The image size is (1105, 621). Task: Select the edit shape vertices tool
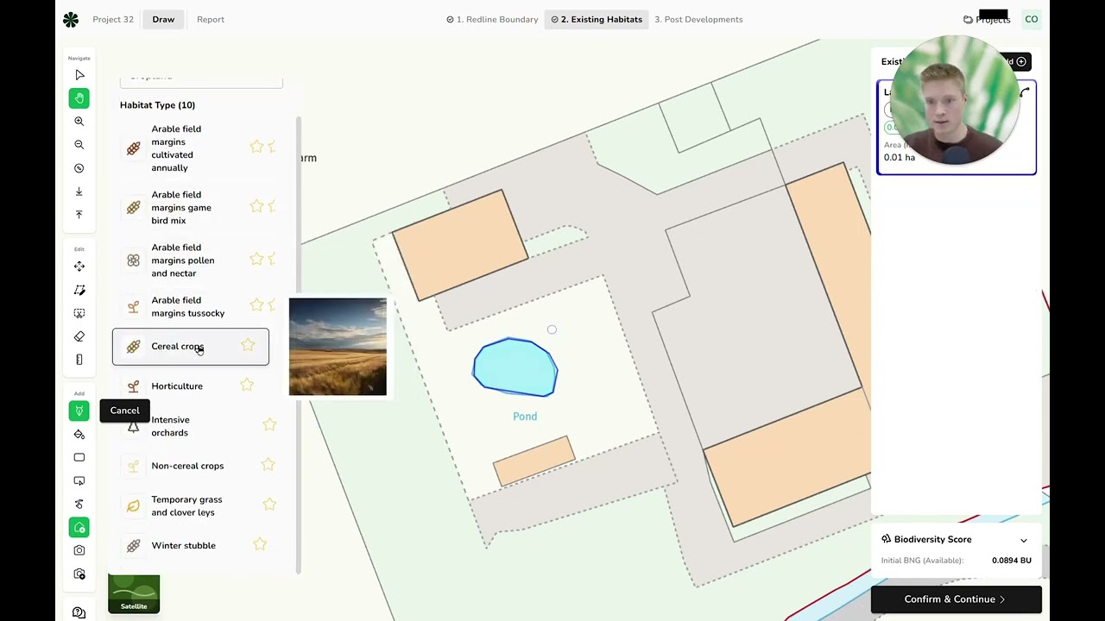pos(79,290)
